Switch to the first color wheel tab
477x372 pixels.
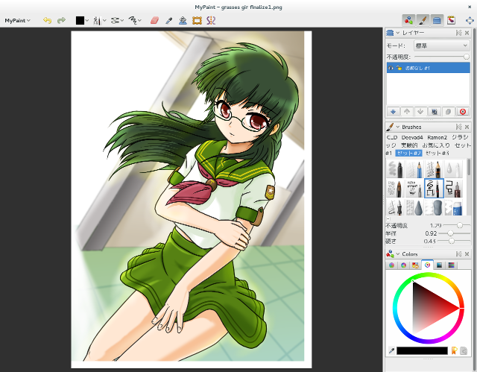391,265
